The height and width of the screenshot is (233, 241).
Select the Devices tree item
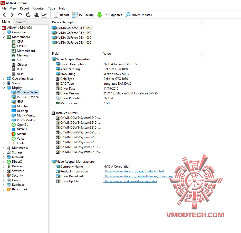pyautogui.click(x=17, y=166)
